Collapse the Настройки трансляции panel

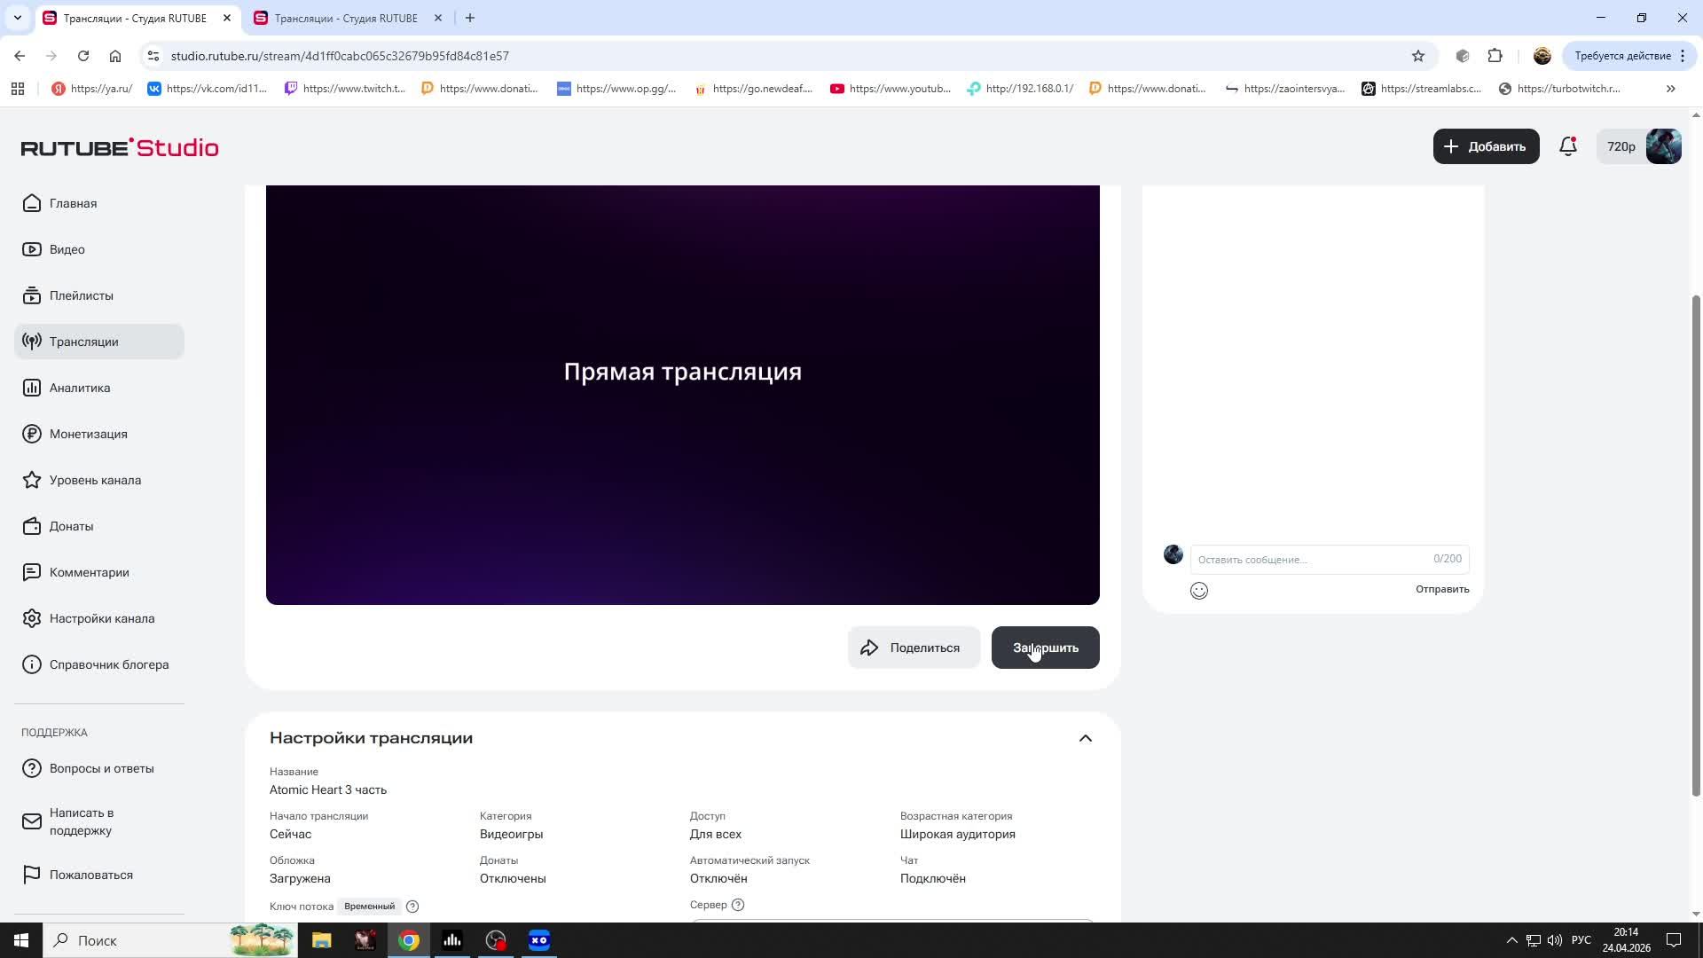[1086, 737]
